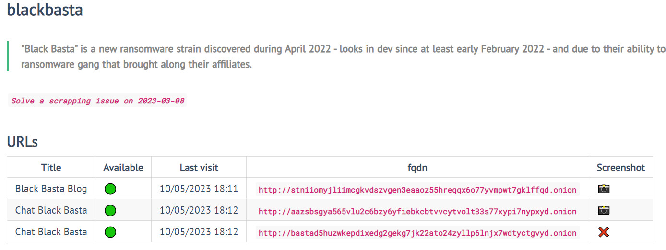Click the blackbasta page heading

tap(45, 10)
